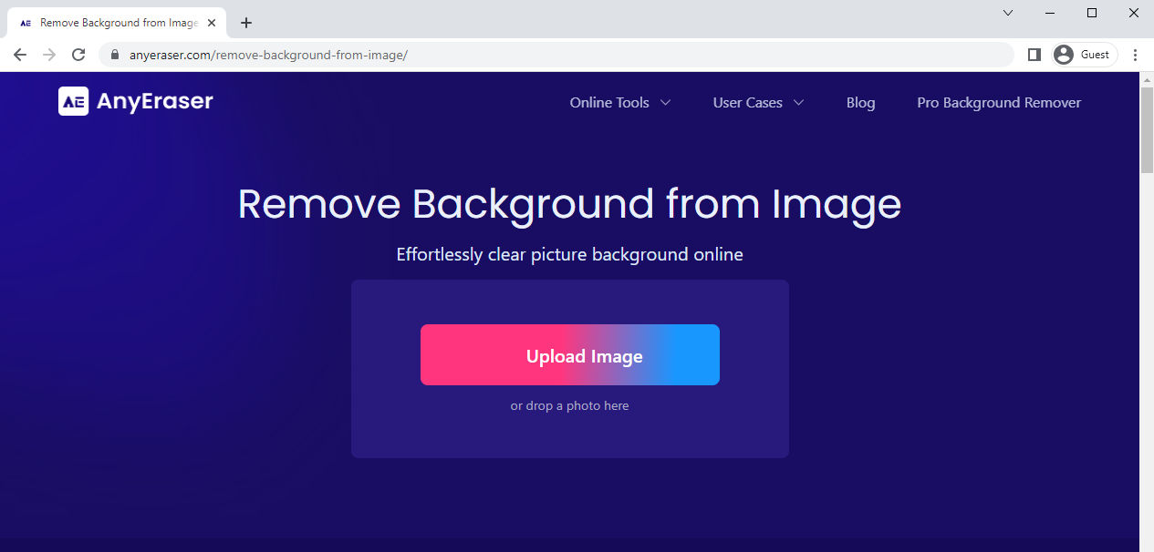Expand the User Cases dropdown
Image resolution: width=1154 pixels, height=552 pixels.
point(757,103)
